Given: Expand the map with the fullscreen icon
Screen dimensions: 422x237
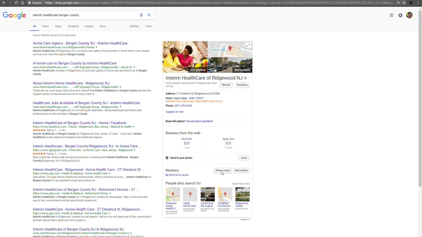Looking at the screenshot, I should click(x=248, y=45).
